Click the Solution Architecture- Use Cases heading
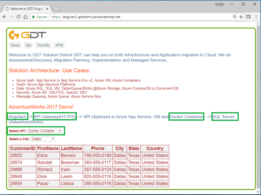Screen dimensions: 261x195 coord(49,70)
